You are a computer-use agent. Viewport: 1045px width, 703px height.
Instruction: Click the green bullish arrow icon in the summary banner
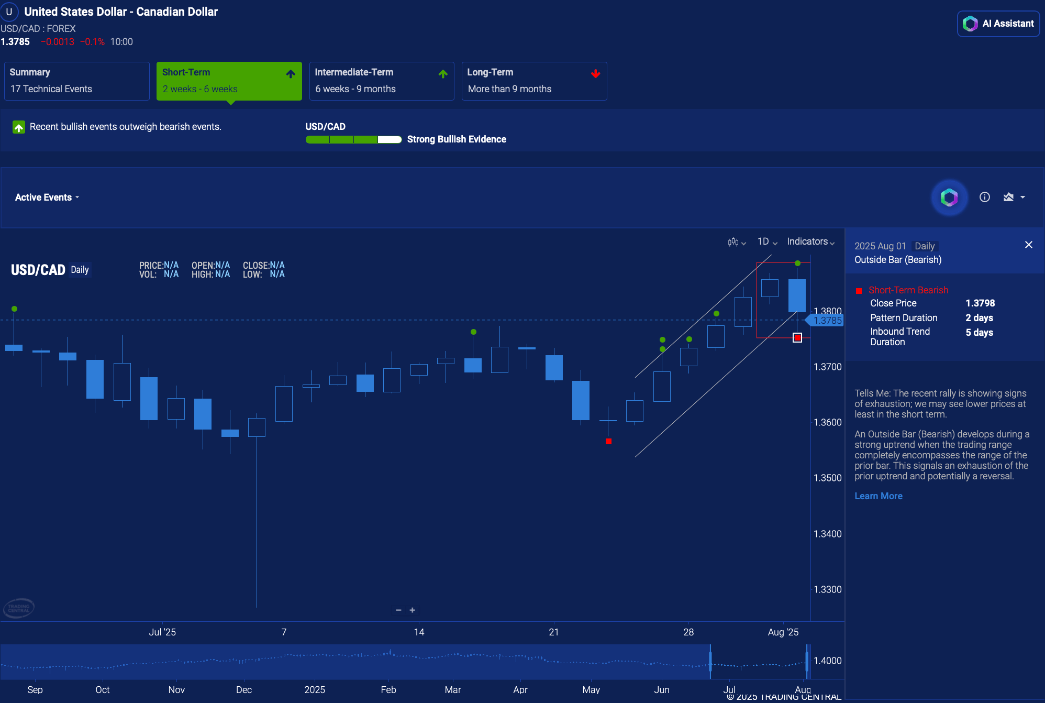(x=19, y=127)
